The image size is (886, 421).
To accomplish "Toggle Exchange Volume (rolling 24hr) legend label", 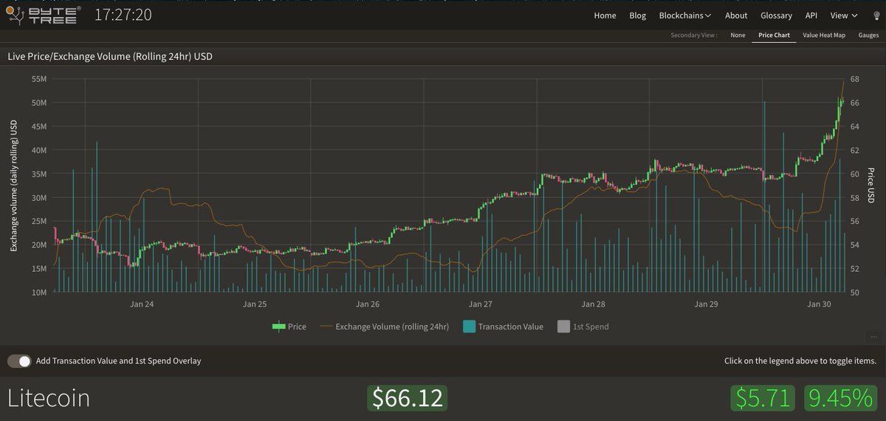I will click(392, 326).
